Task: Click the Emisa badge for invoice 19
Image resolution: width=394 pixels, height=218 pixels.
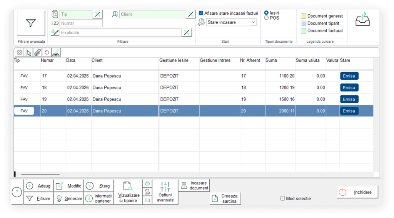Action: 349,99
